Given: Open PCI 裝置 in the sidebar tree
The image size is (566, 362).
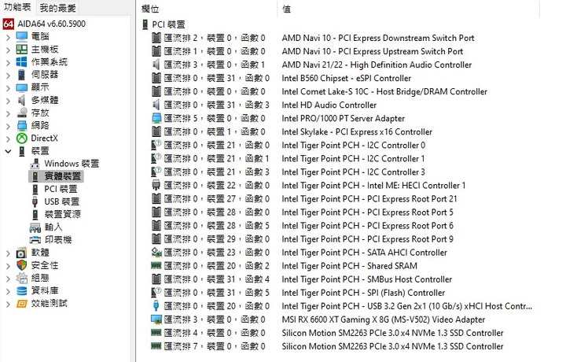Looking at the screenshot, I should [x=61, y=189].
